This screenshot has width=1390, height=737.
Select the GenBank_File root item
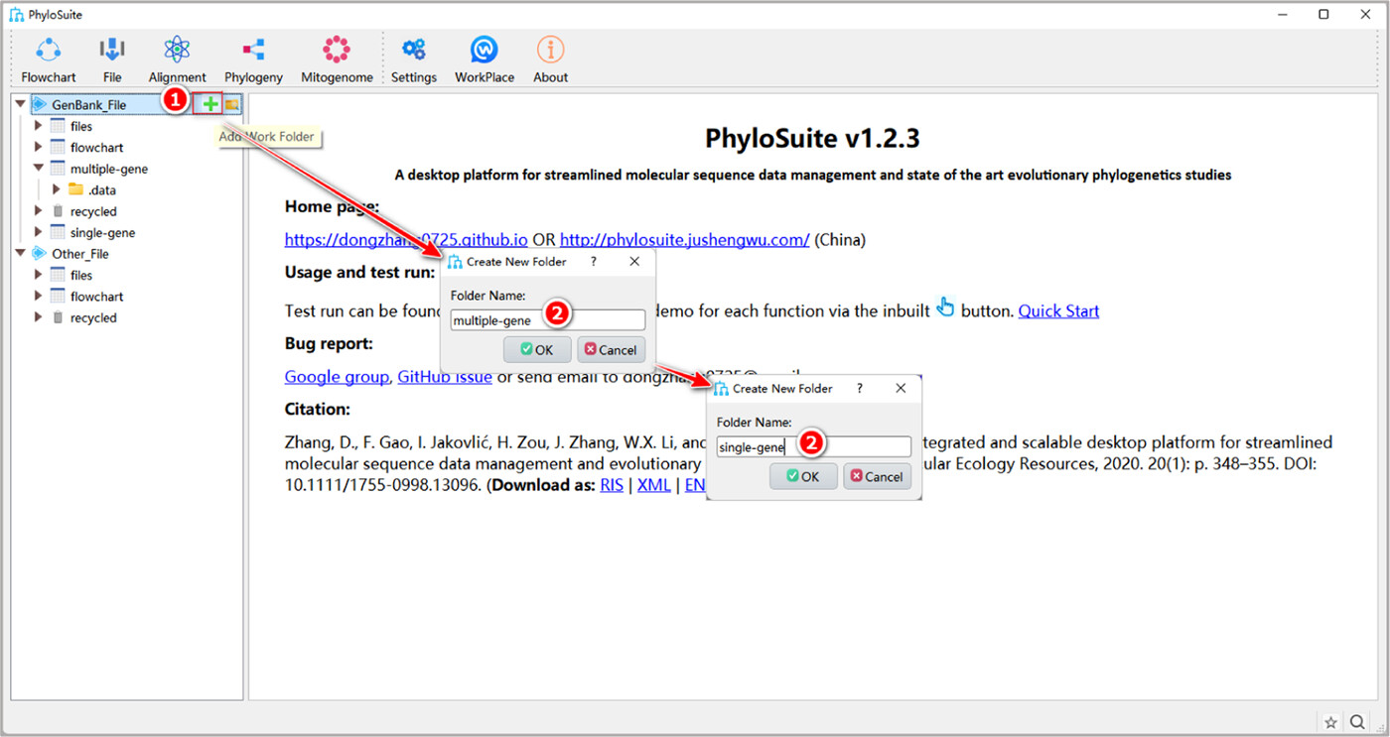tap(88, 104)
